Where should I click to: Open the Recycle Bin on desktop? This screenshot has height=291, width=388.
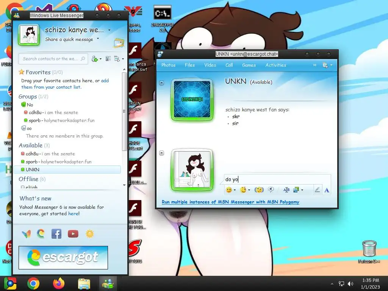pos(369,252)
